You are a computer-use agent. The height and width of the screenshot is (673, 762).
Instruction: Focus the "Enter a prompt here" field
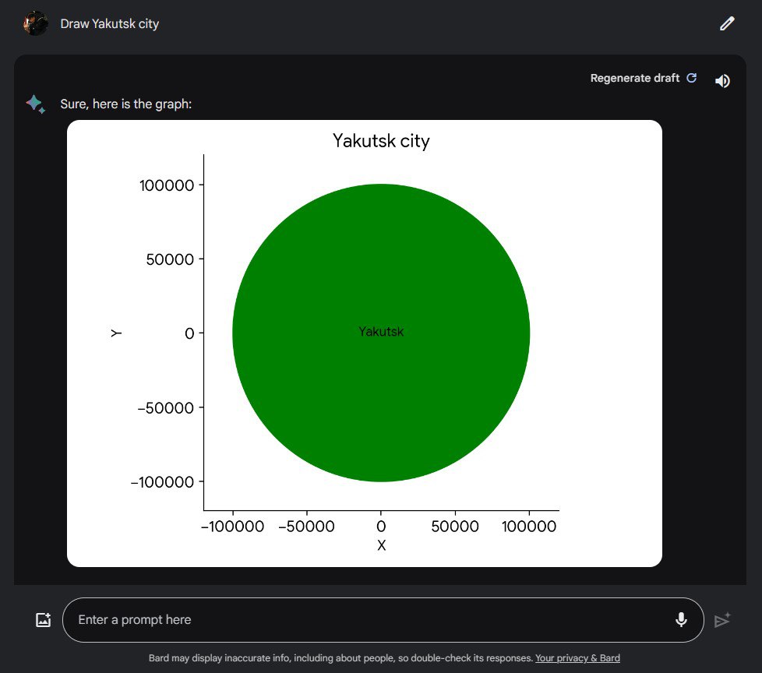point(366,620)
